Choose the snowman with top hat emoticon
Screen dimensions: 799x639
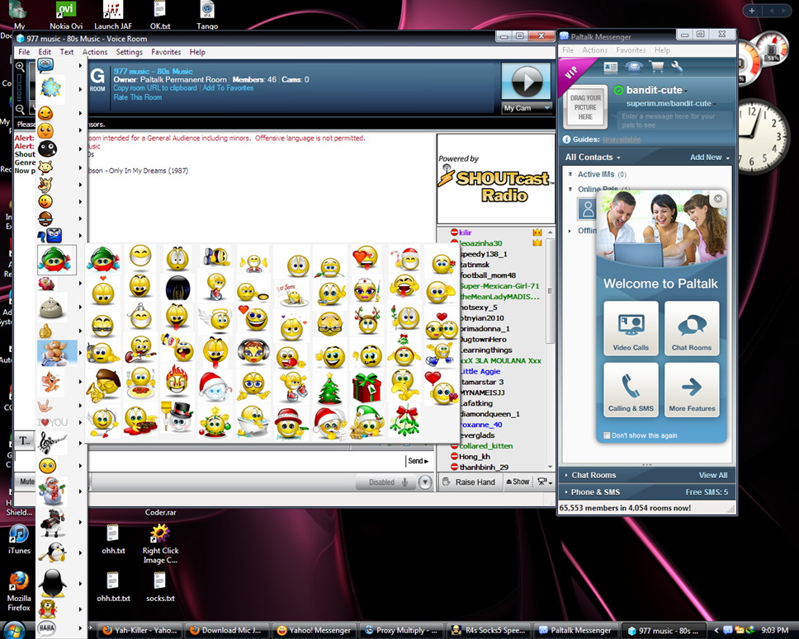coord(177,417)
